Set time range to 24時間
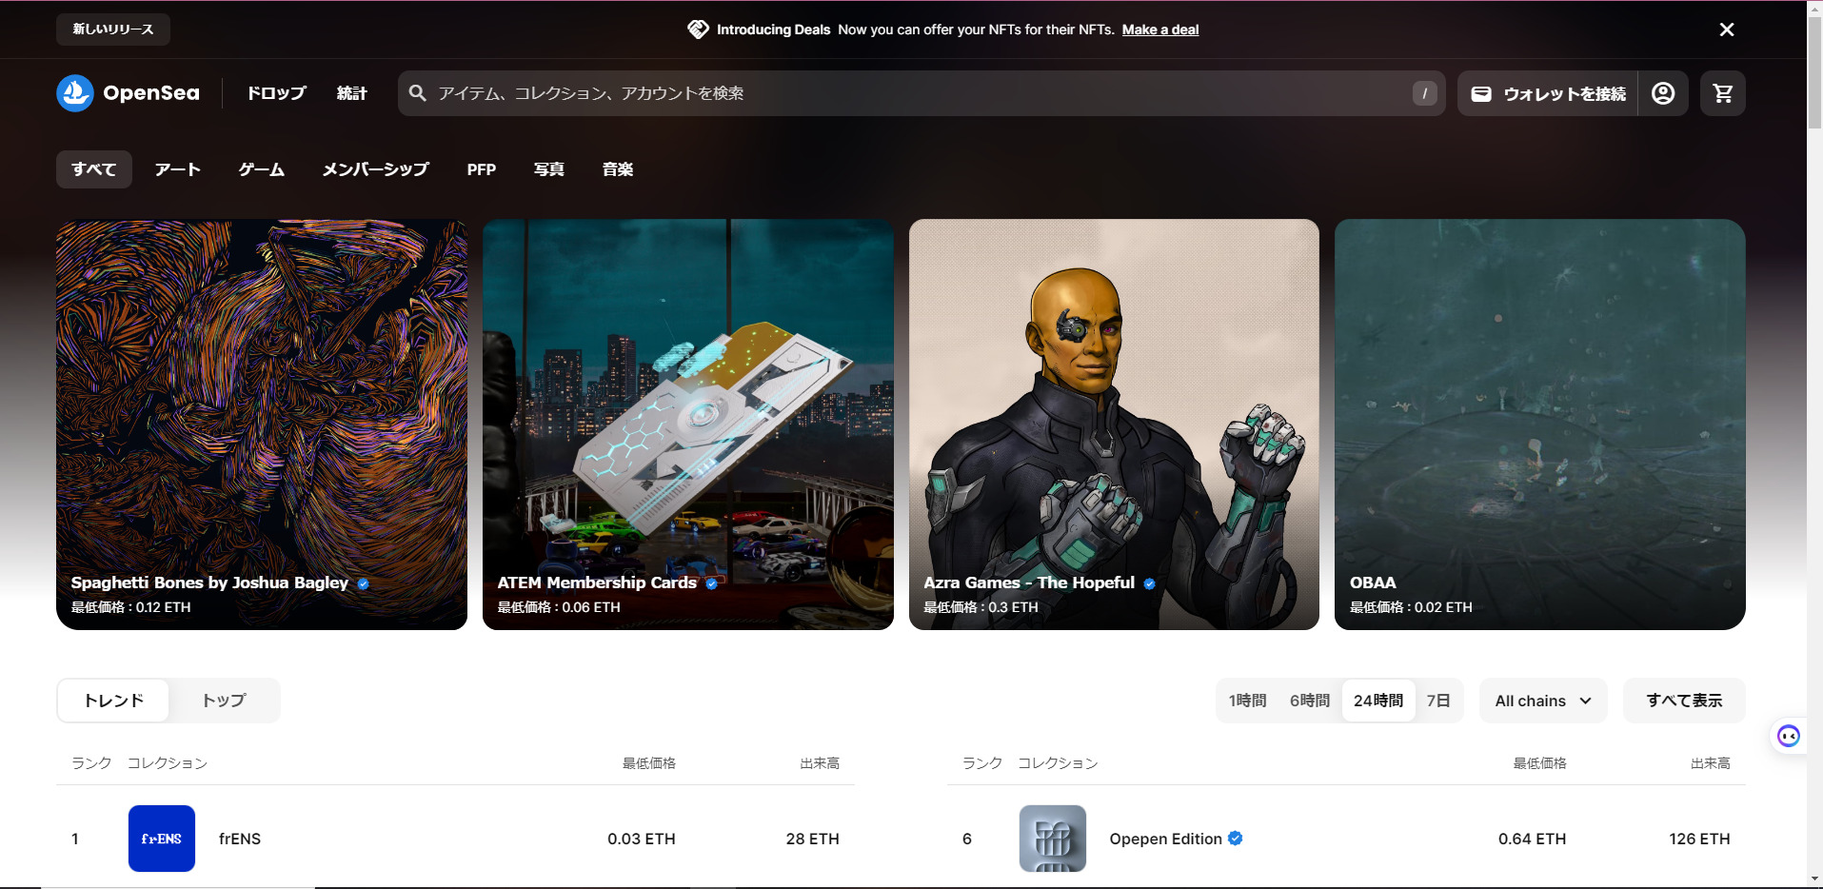1823x889 pixels. [1378, 701]
